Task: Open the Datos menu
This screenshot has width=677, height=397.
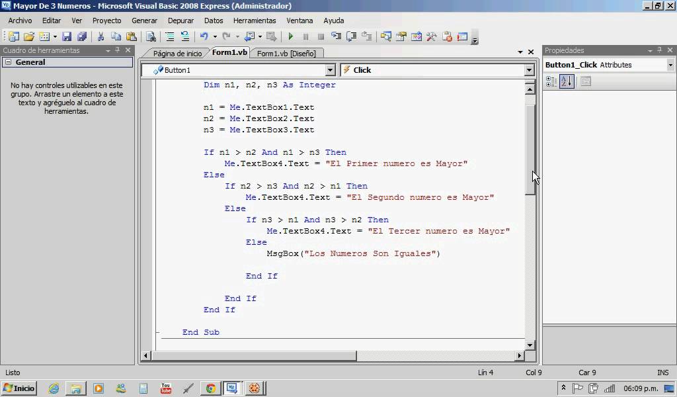Action: pos(214,21)
